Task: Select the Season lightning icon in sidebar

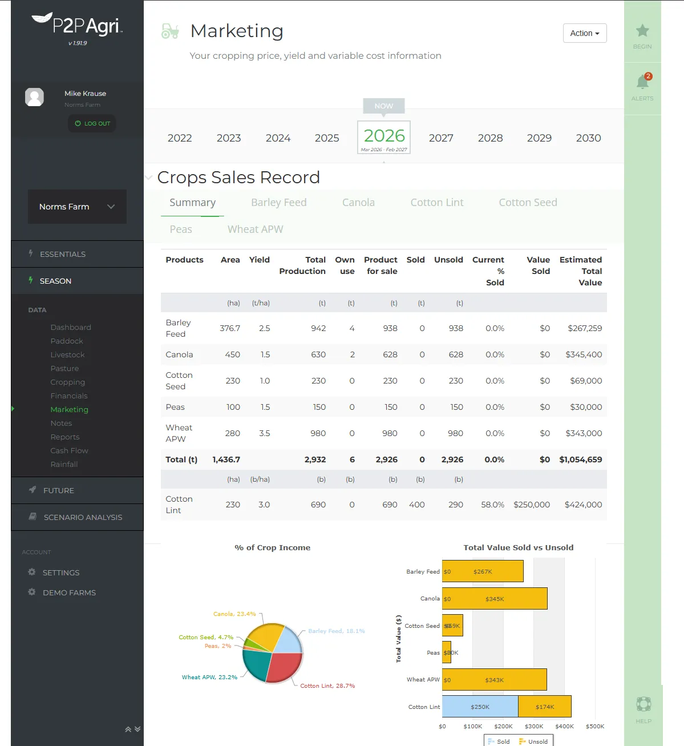Action: (31, 281)
